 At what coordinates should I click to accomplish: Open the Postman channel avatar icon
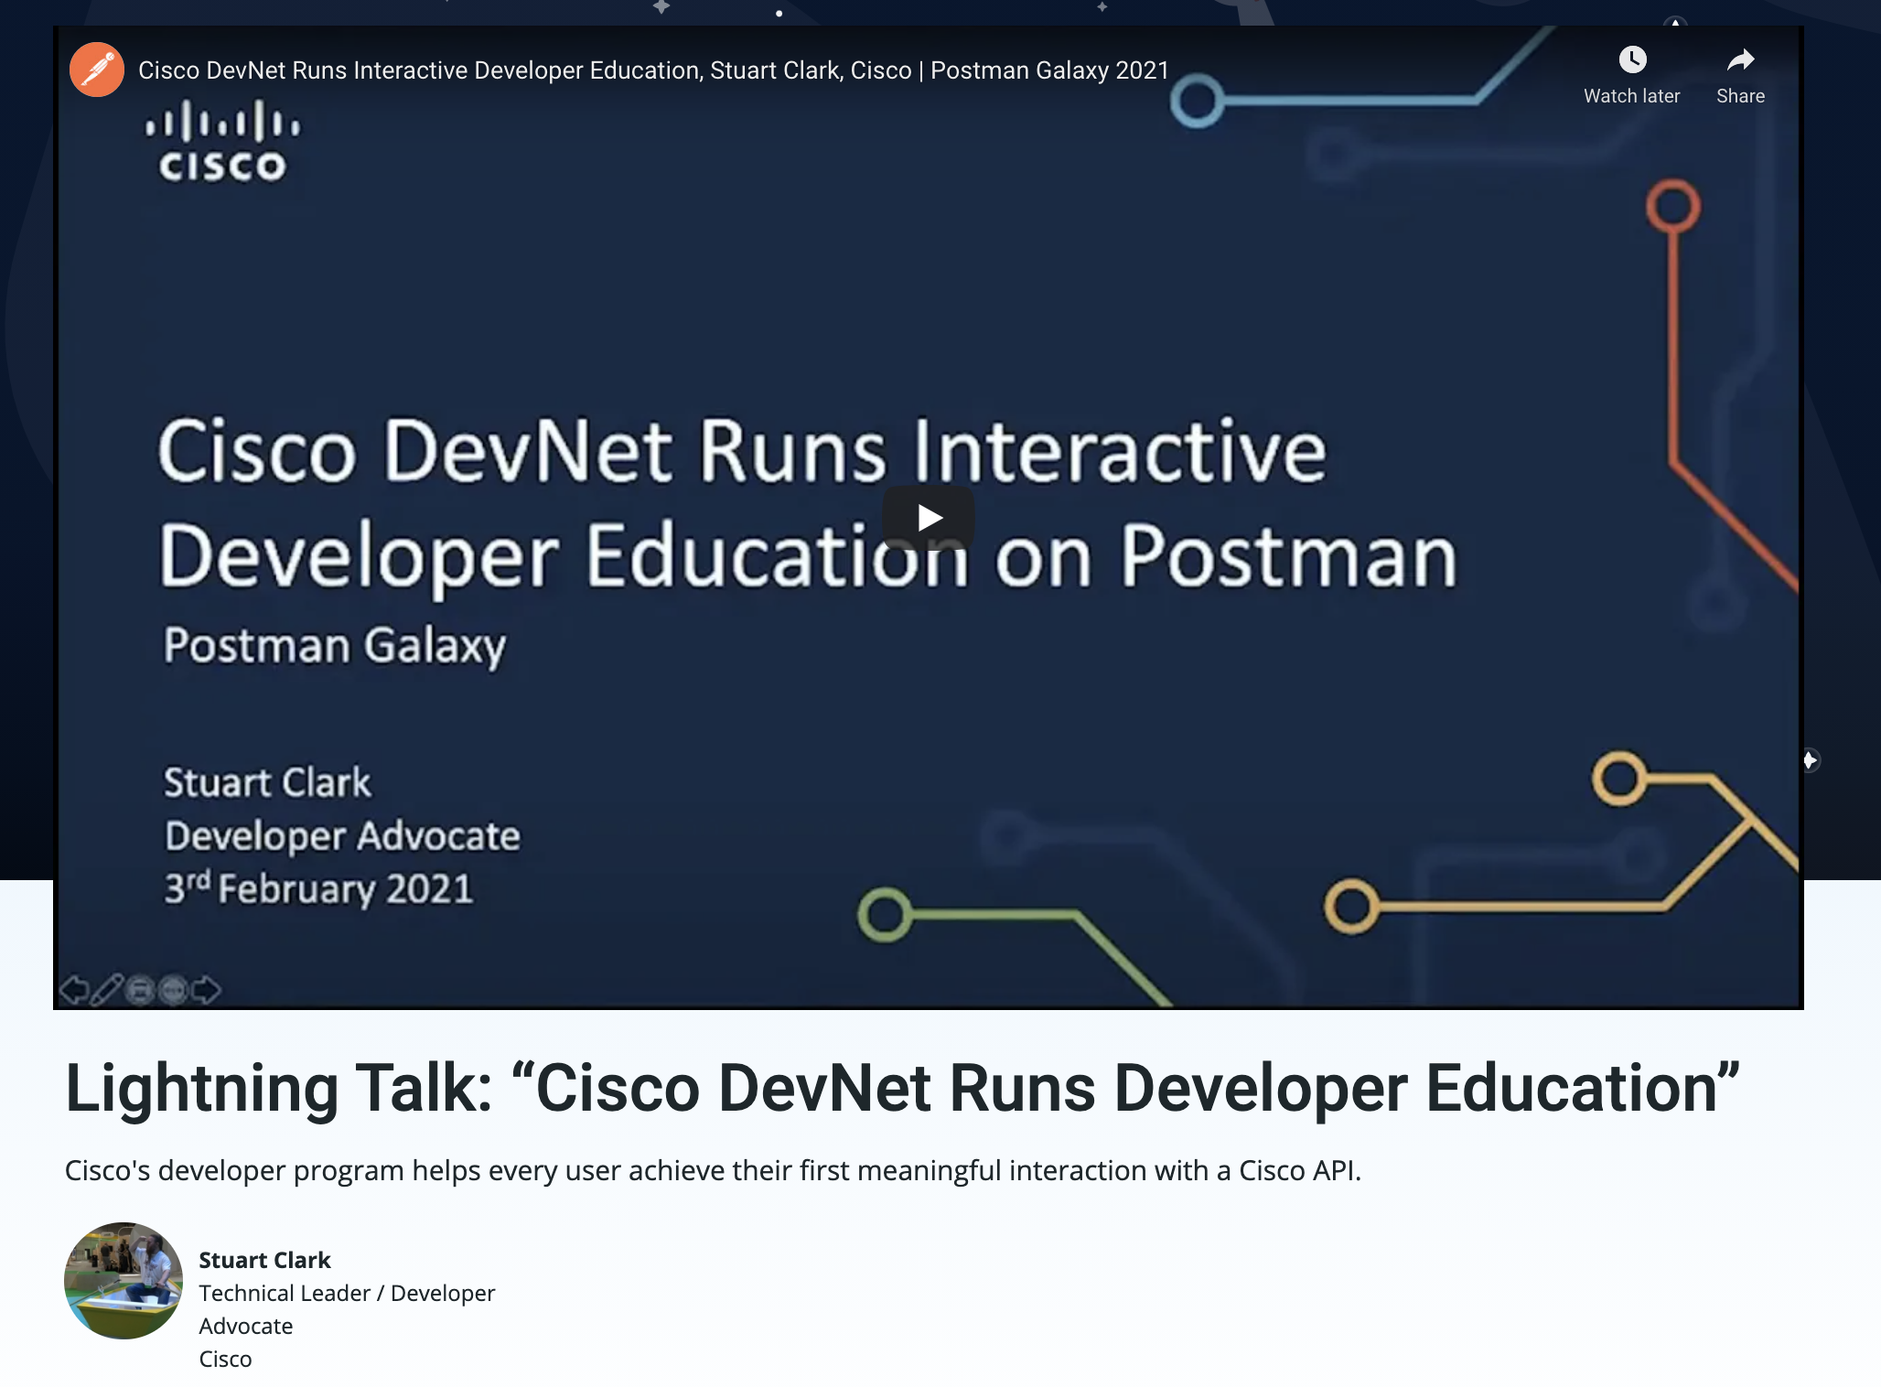coord(97,70)
